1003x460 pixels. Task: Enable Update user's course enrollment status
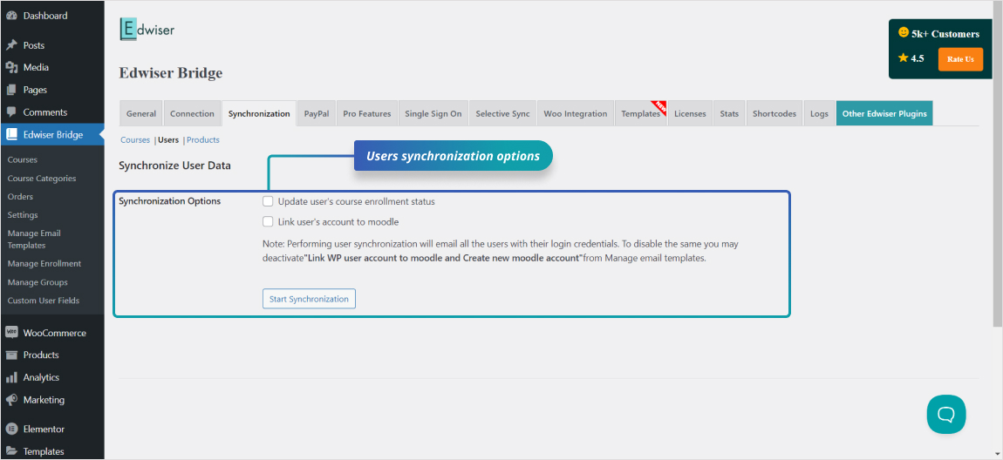268,201
